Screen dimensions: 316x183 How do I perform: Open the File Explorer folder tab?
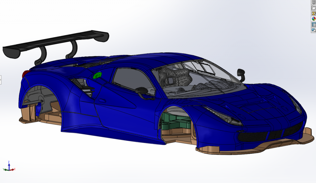[x=314, y=8]
